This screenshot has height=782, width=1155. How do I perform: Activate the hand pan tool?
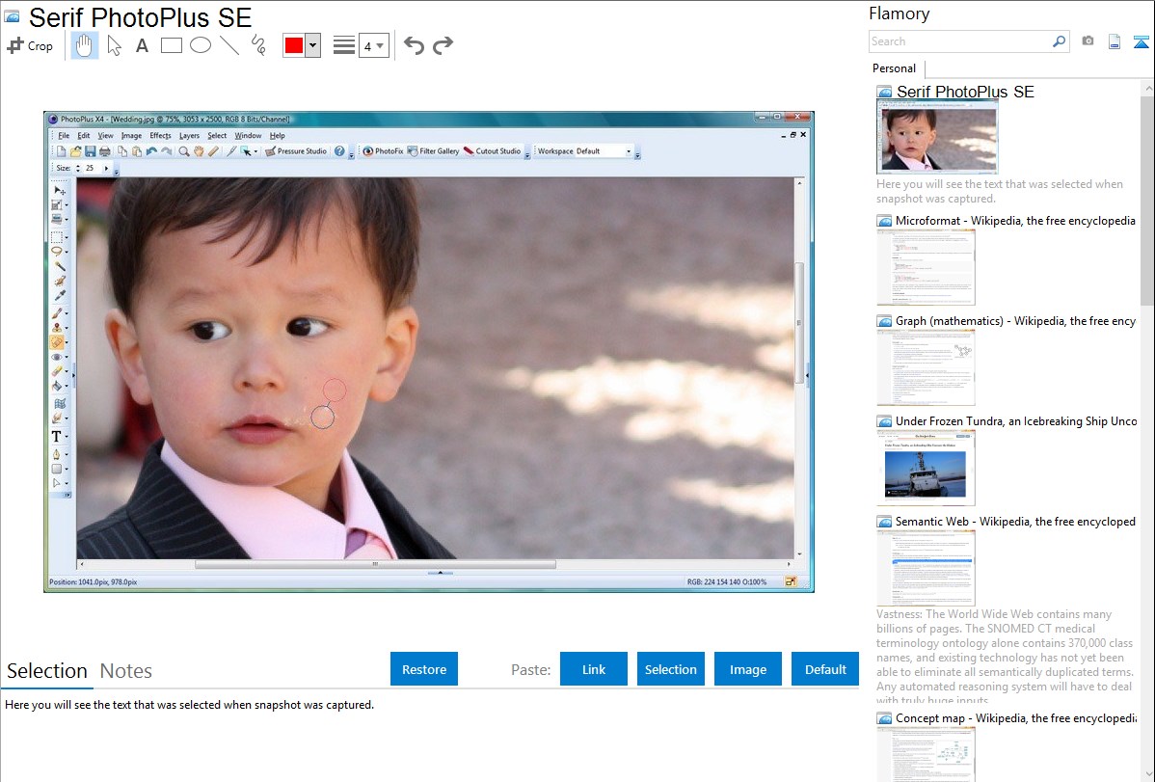coord(85,45)
